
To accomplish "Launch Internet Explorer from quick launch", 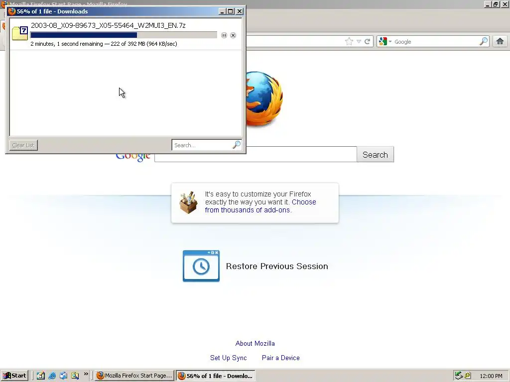I will (52, 376).
